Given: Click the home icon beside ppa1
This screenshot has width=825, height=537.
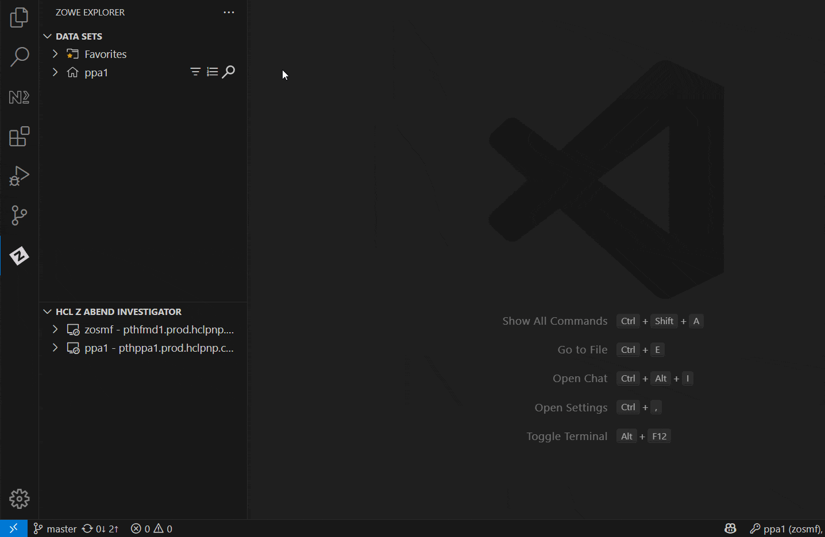Looking at the screenshot, I should pos(73,72).
